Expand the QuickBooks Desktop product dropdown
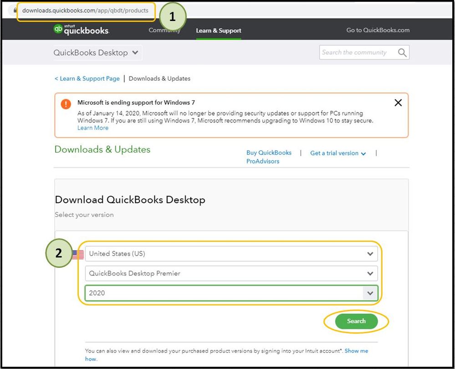Image resolution: width=455 pixels, height=369 pixels. coord(98,52)
